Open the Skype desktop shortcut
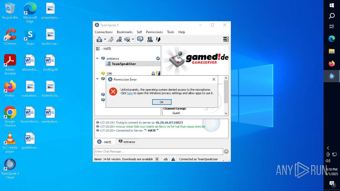The image size is (340, 191). click(x=30, y=37)
